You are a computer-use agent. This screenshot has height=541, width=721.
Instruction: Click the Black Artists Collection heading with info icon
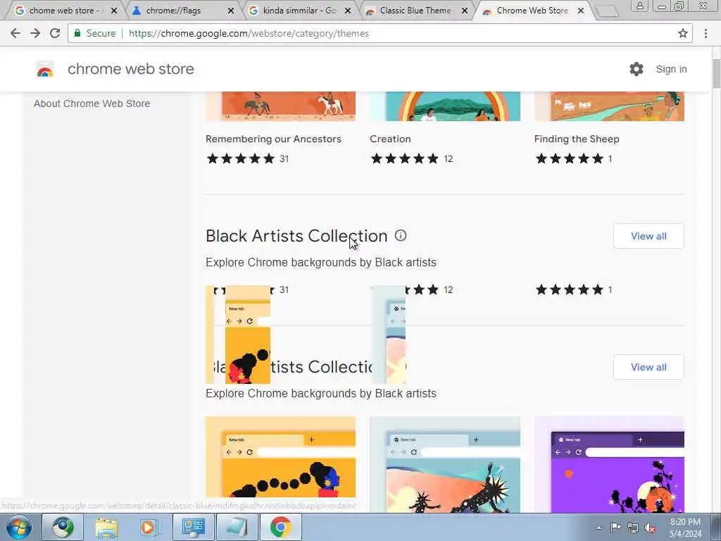(x=296, y=236)
